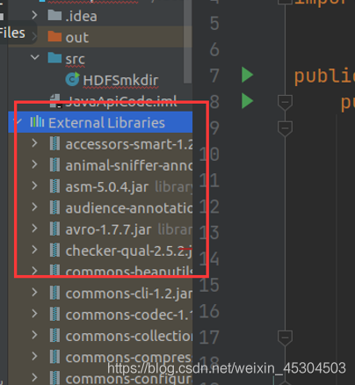Open JavaApiCode.iml file
Screen dimensions: 355x385
121,101
